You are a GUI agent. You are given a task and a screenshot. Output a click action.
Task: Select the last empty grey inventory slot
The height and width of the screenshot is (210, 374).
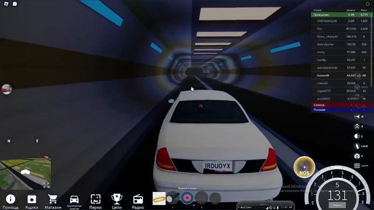click(215, 198)
